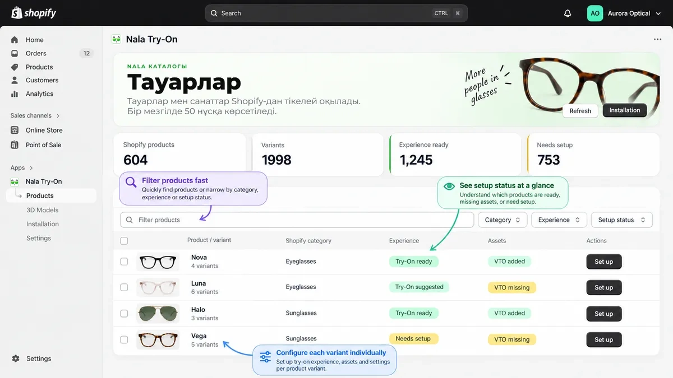Click the Orders sidebar icon
Viewport: 673px width, 378px height.
[15, 53]
